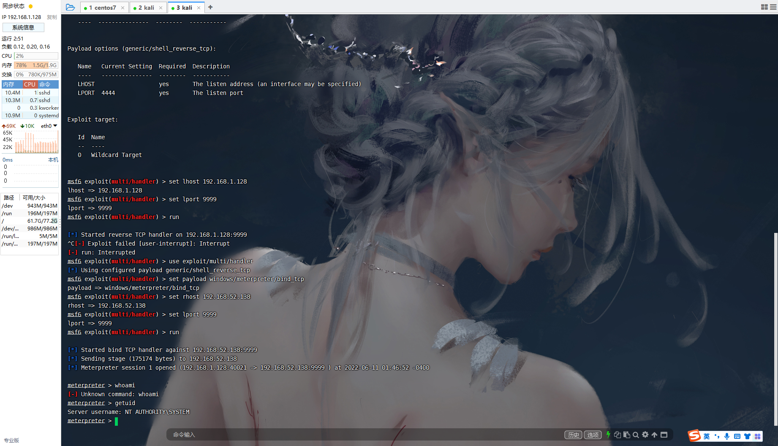
Task: Click the download speed 10K indicator
Action: (x=27, y=126)
